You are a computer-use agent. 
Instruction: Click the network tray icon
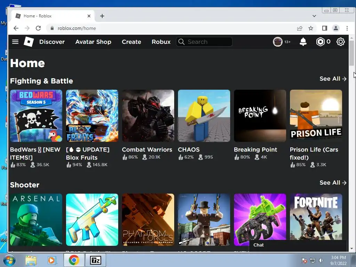point(313,260)
